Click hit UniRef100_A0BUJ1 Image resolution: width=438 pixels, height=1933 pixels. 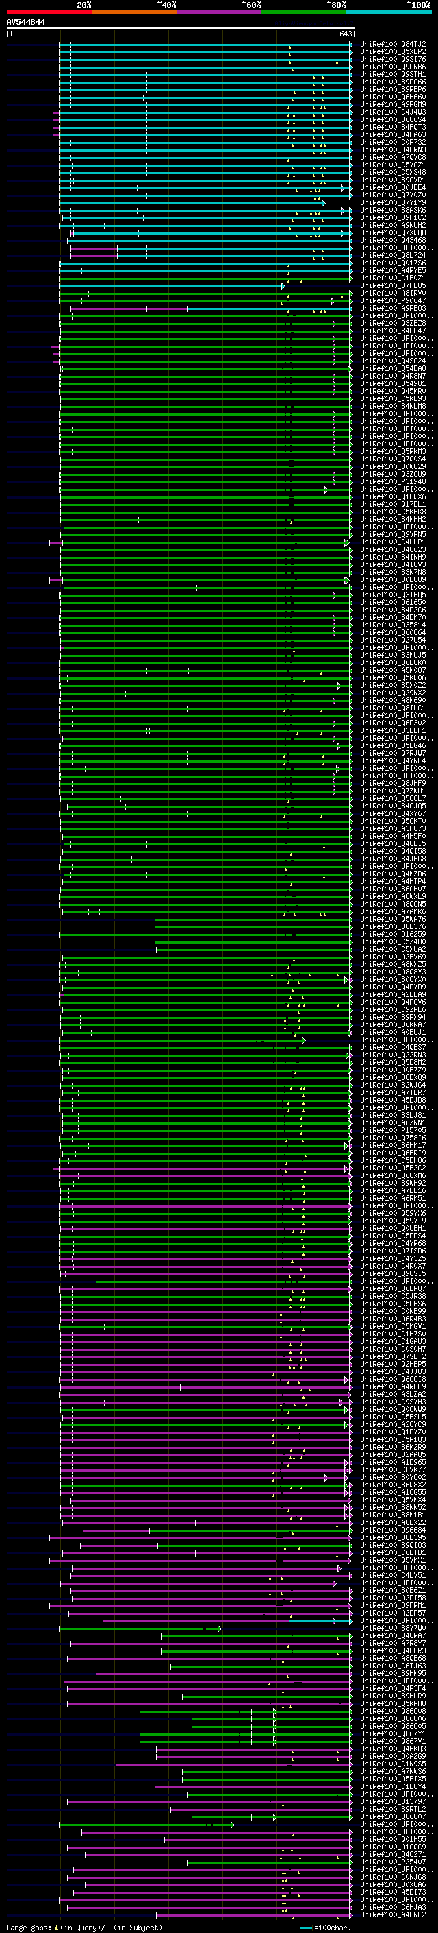pos(392,1033)
